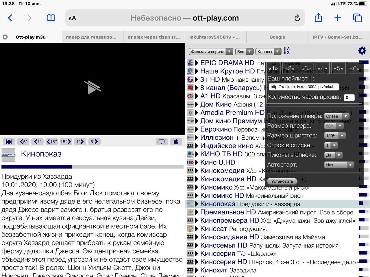Image resolution: width=370 pixels, height=277 pixels.
Task: Click the Премиальное HD channel icon
Action: coord(190,212)
